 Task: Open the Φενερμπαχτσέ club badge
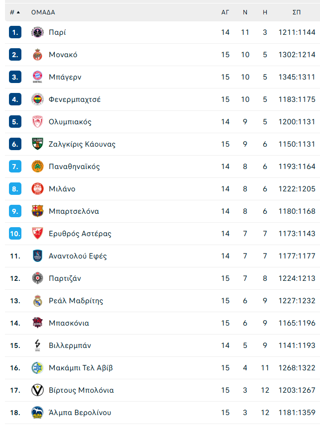coord(37,99)
